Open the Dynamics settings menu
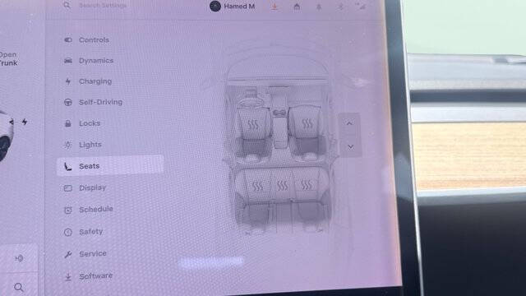The width and height of the screenshot is (526, 296). click(x=89, y=61)
